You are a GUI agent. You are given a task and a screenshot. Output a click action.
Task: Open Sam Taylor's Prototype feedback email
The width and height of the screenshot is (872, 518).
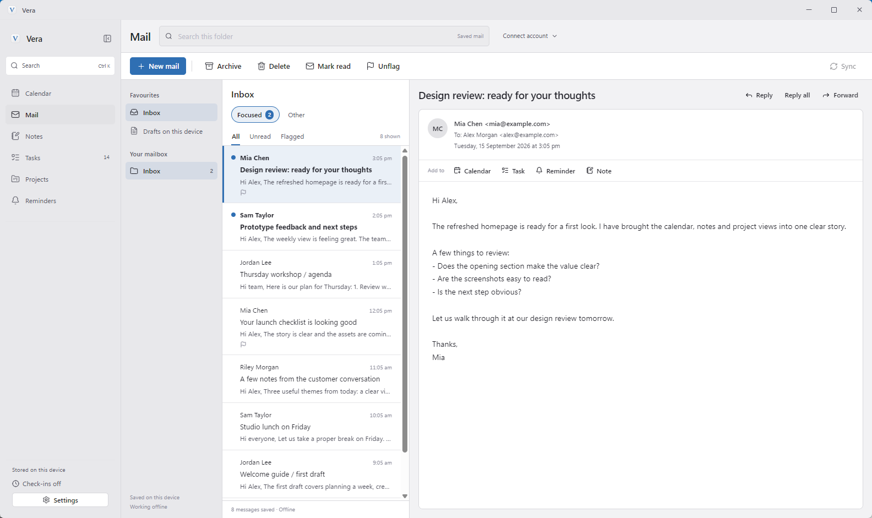pos(312,227)
